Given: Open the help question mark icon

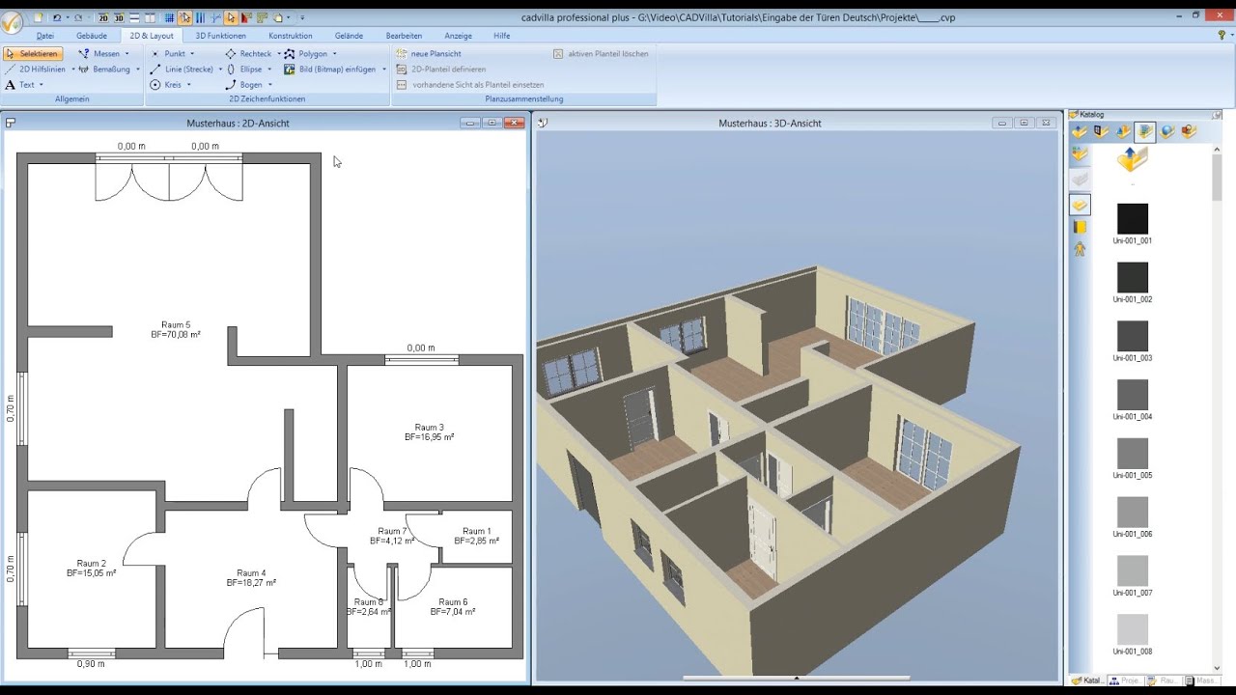Looking at the screenshot, I should [x=1222, y=35].
